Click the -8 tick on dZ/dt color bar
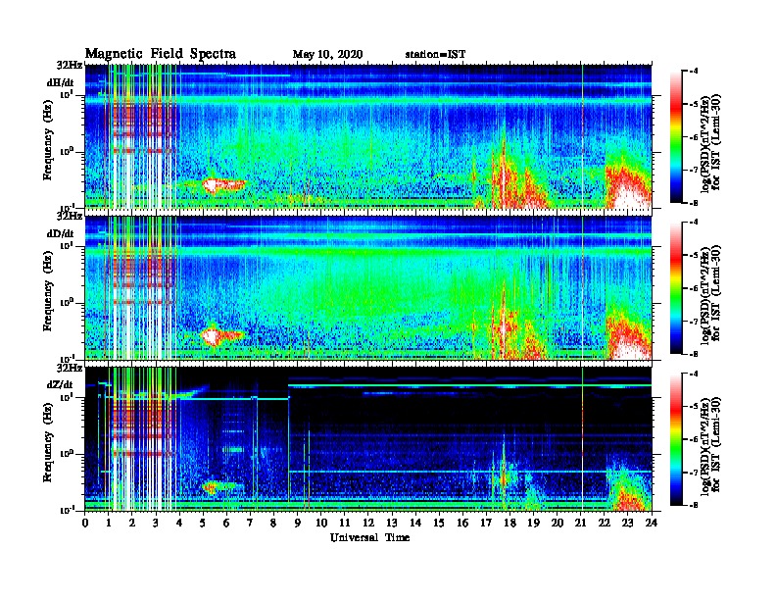 click(694, 505)
